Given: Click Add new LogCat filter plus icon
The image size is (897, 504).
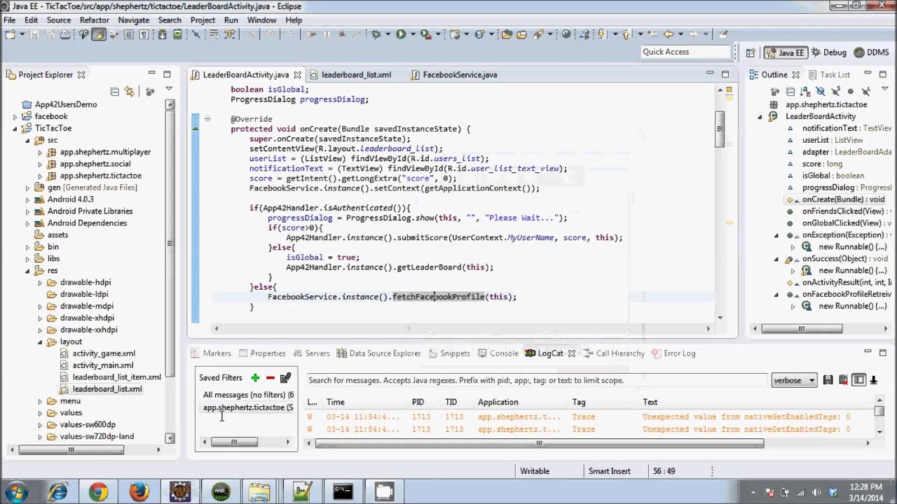Looking at the screenshot, I should [x=255, y=378].
